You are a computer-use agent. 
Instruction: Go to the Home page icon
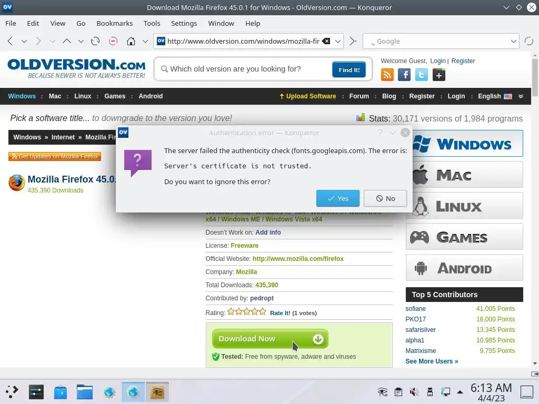coord(131,41)
